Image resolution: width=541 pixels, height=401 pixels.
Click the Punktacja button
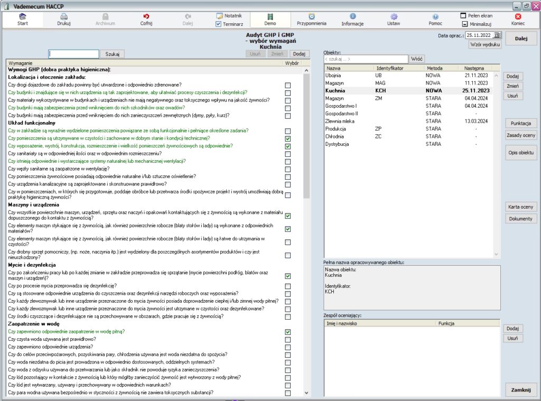point(520,123)
